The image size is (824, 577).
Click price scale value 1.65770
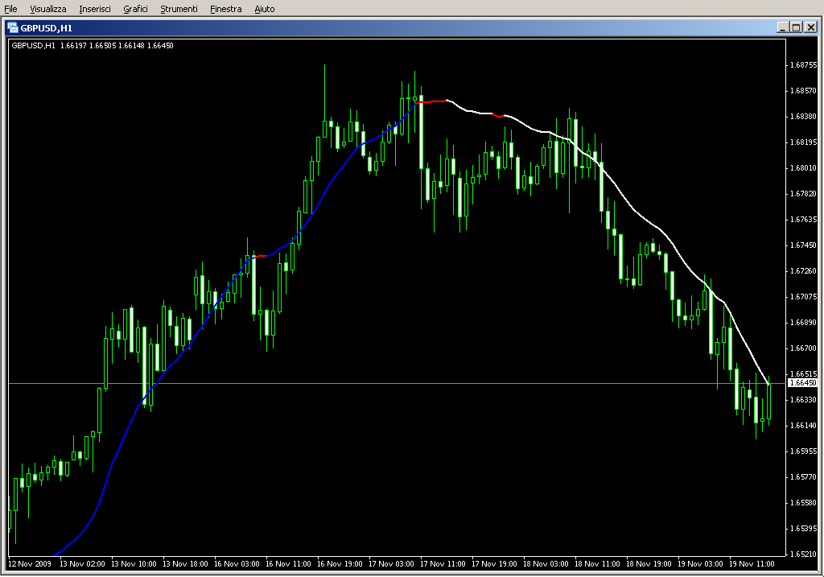(x=804, y=477)
